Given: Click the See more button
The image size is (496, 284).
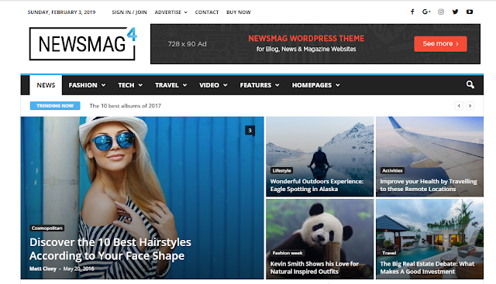Looking at the screenshot, I should point(440,44).
